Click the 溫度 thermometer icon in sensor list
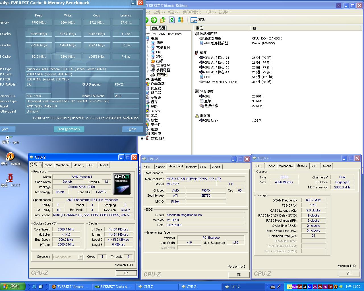This screenshot has height=291, width=364. pyautogui.click(x=197, y=53)
